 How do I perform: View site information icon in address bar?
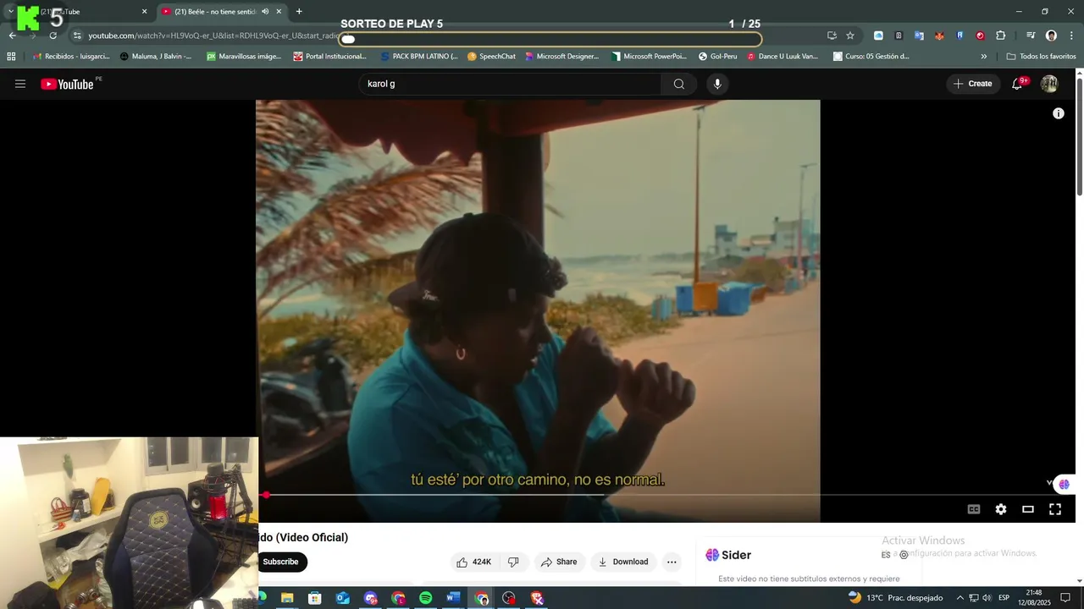(78, 36)
